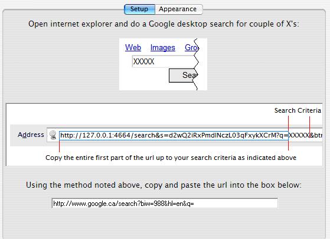This screenshot has width=330, height=239.
Task: Click the page icon in the Address bar
Action: tap(53, 135)
